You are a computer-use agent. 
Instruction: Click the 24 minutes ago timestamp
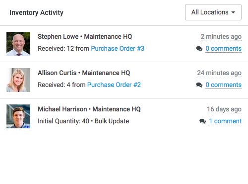(x=219, y=73)
